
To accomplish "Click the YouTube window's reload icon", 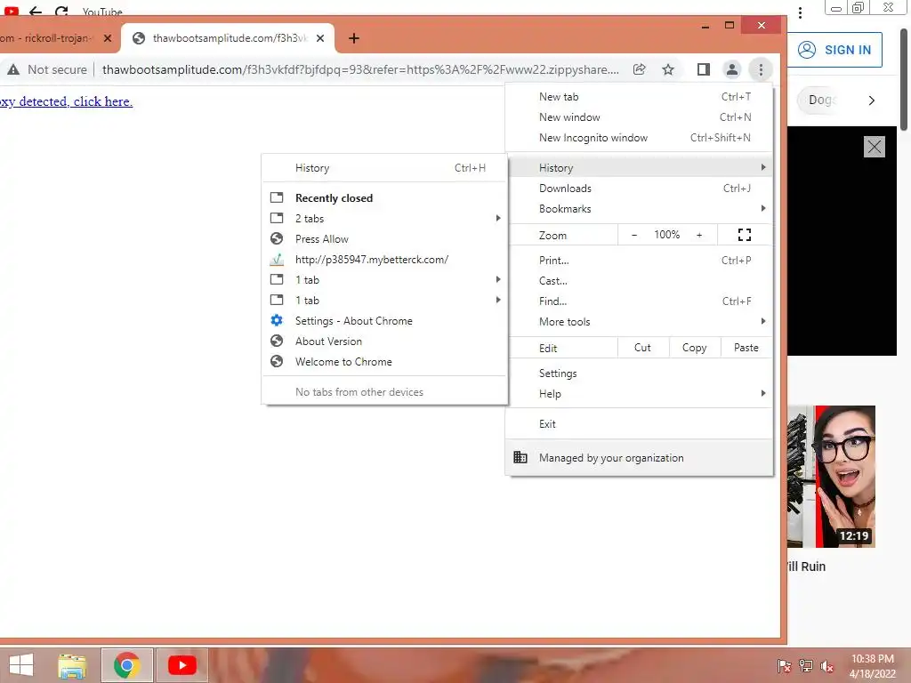I will (x=61, y=11).
